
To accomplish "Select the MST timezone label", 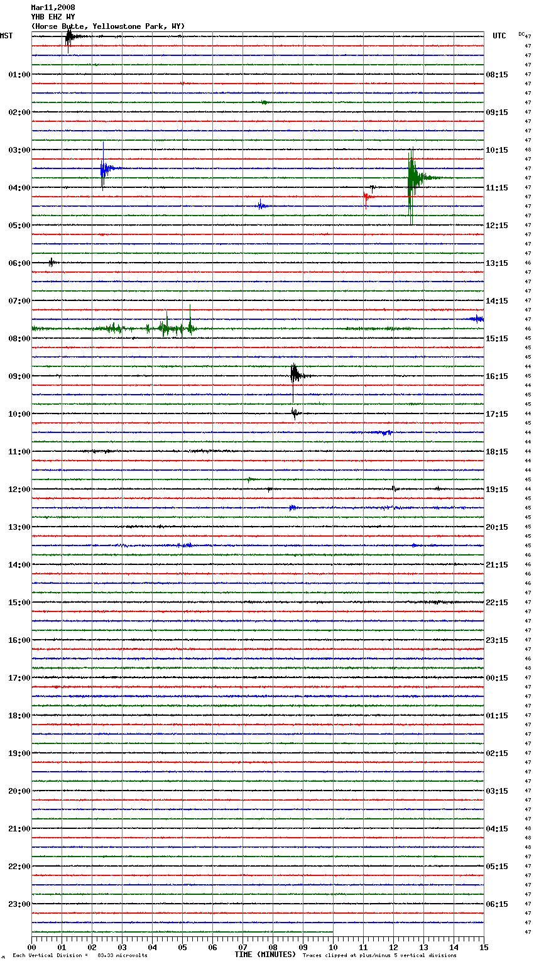I will pyautogui.click(x=6, y=36).
